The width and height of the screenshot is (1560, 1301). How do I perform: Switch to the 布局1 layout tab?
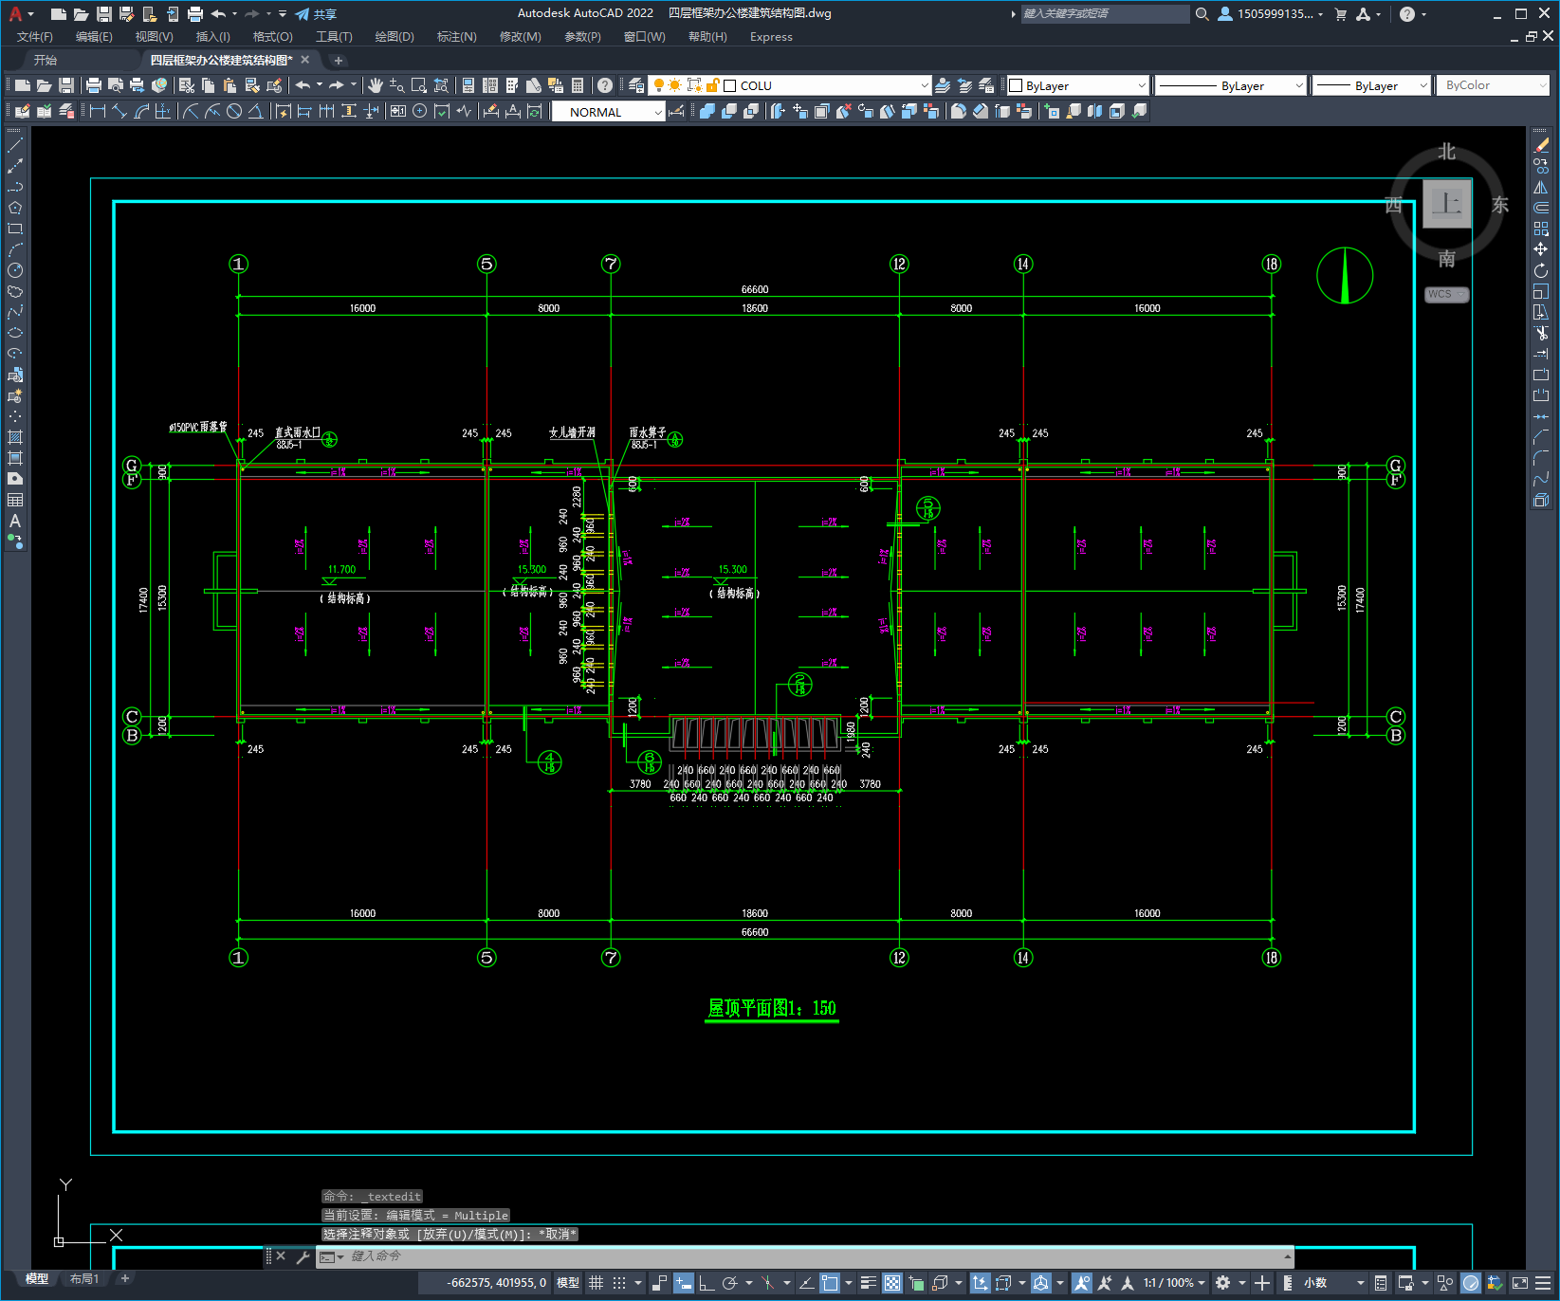84,1279
